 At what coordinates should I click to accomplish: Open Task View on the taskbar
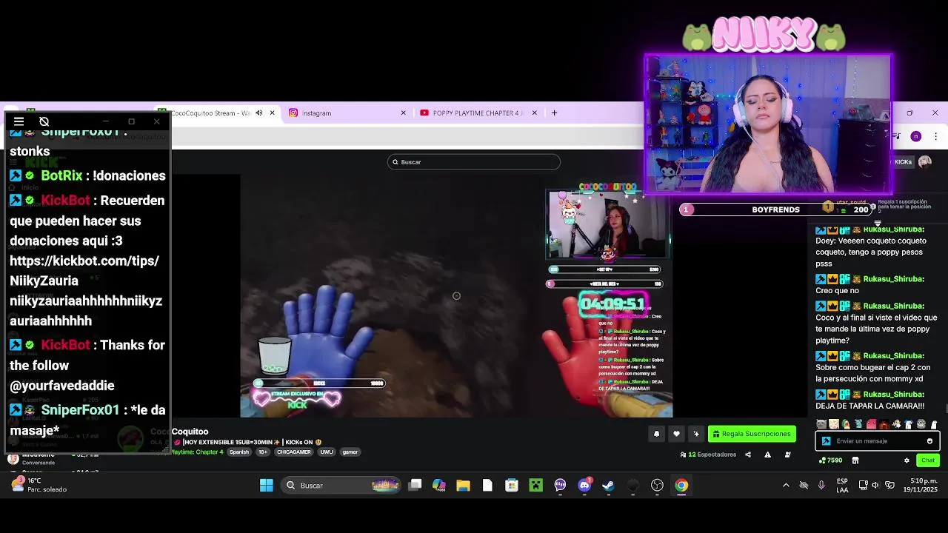415,486
